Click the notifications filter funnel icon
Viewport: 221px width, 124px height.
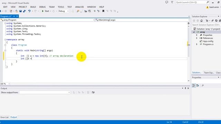click(172, 2)
